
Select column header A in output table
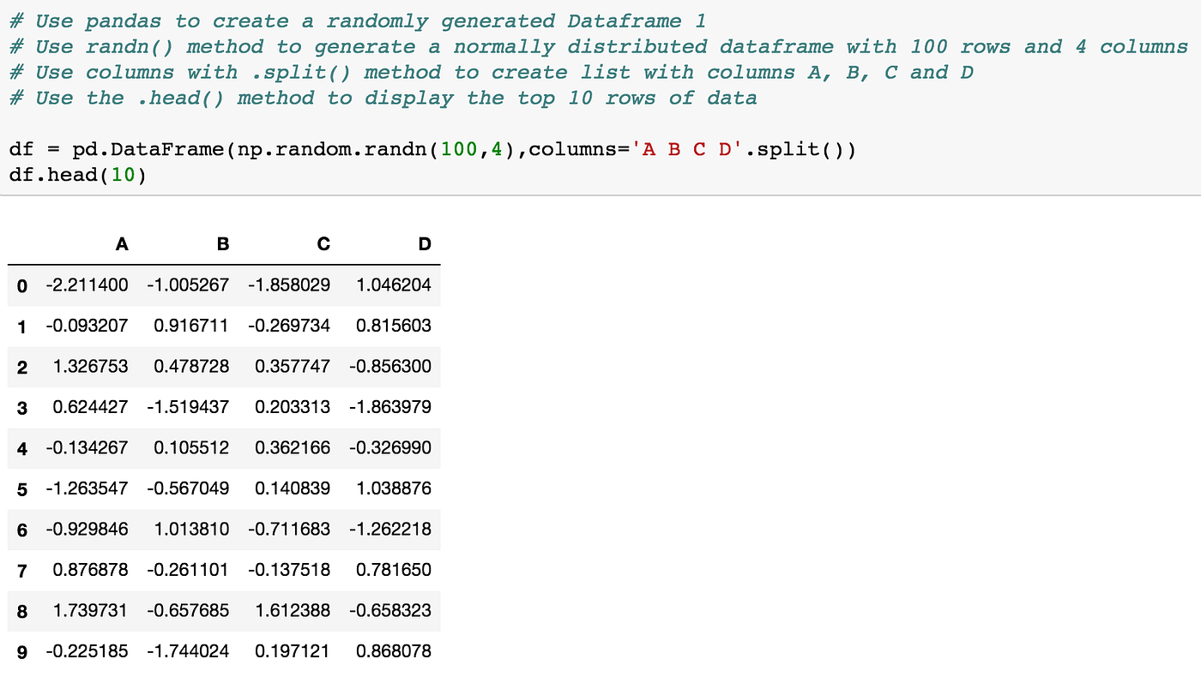click(122, 243)
